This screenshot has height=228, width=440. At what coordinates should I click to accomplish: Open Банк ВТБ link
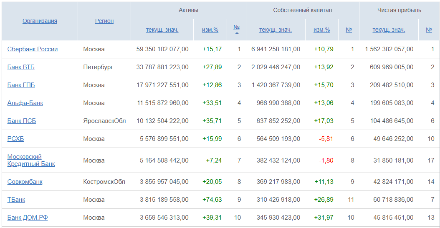pos(21,67)
